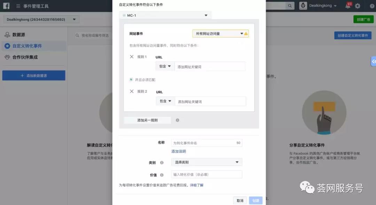
Task: Expand the 包含 condition dropdown under 规则 1
Action: (164, 66)
